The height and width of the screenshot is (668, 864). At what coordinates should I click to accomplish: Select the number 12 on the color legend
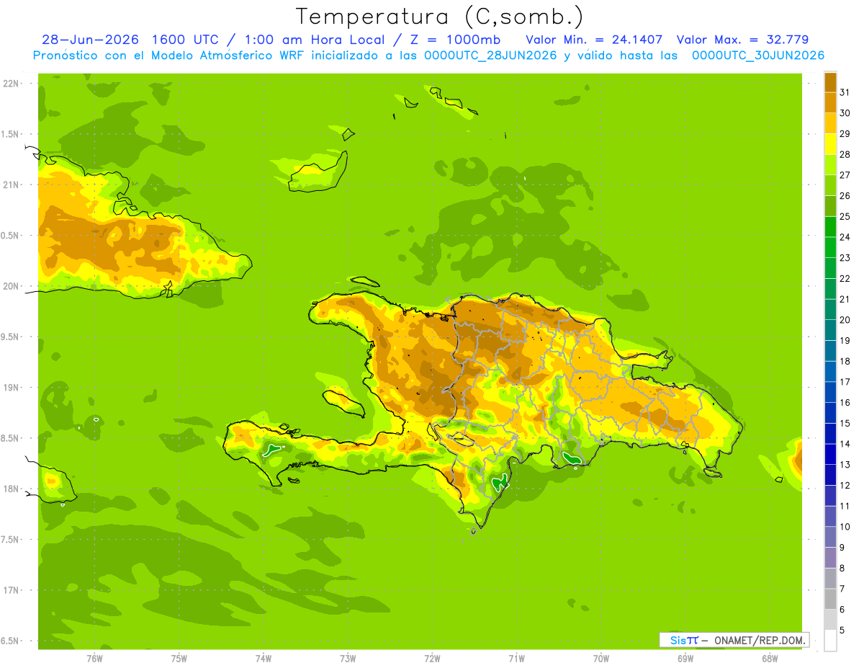tap(845, 485)
